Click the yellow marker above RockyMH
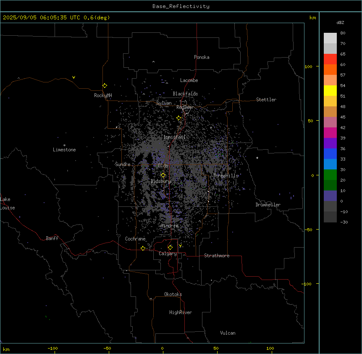The image size is (362, 354). (105, 86)
